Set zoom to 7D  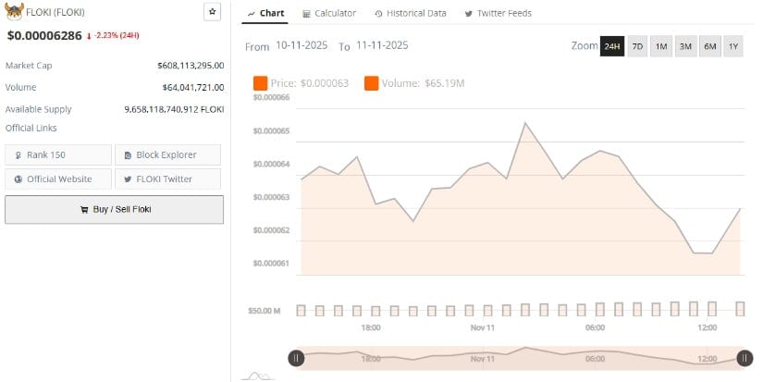[x=637, y=46]
